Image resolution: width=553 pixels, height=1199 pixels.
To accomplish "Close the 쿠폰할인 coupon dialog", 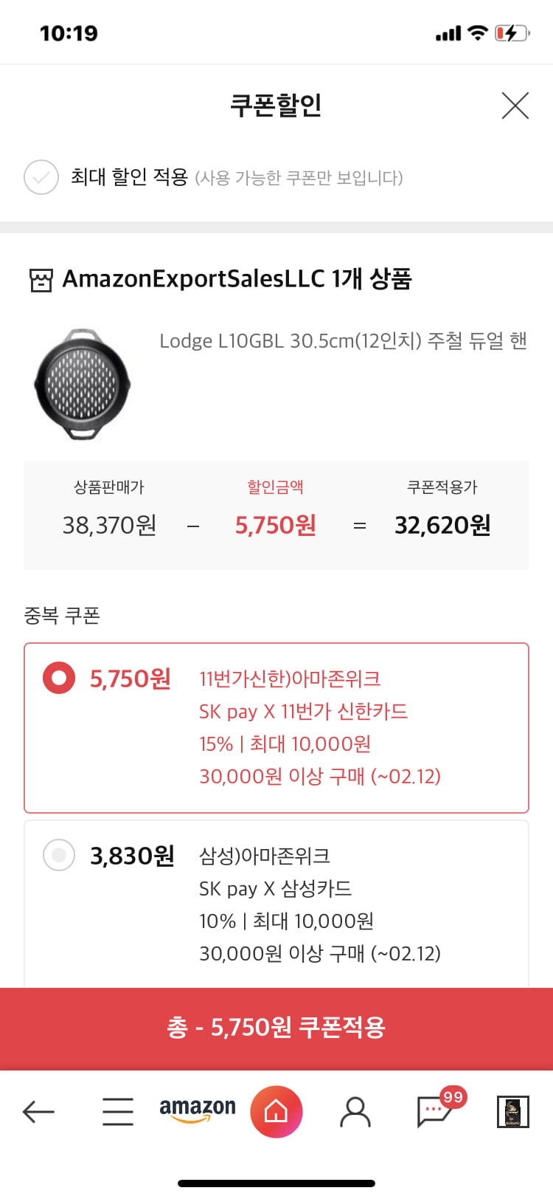I will click(x=515, y=106).
